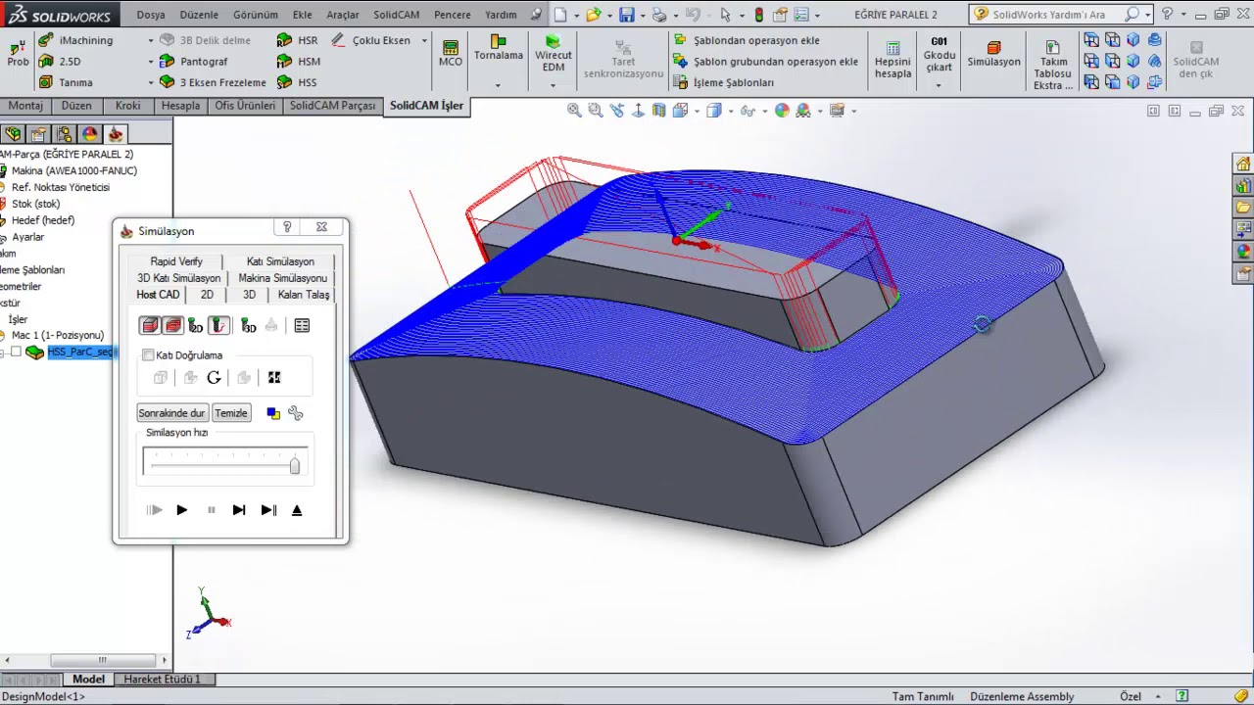Image resolution: width=1254 pixels, height=705 pixels.
Task: Toggle Katı Doğrulama checkbox
Action: click(148, 354)
